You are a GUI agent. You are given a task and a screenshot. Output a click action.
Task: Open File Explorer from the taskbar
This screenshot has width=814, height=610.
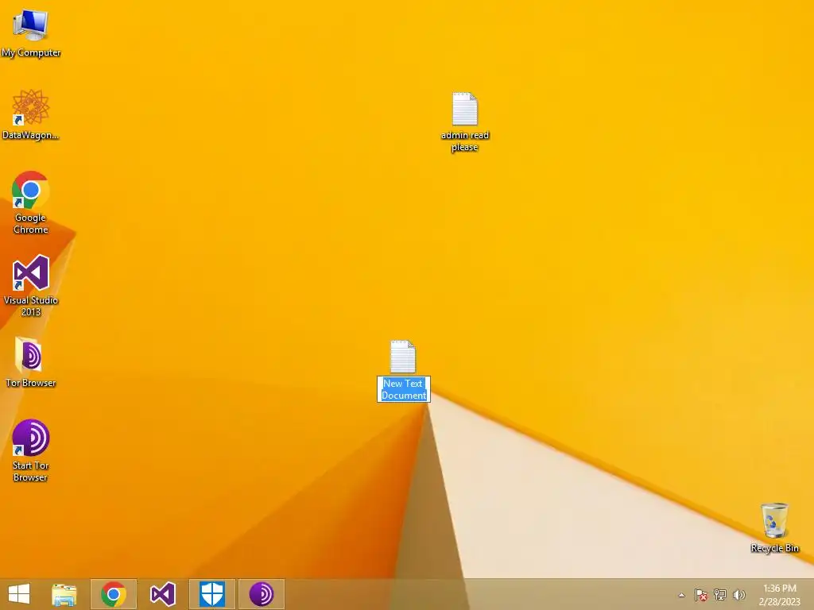pyautogui.click(x=64, y=594)
